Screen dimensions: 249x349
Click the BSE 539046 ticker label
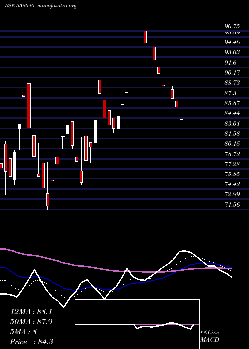click(19, 6)
